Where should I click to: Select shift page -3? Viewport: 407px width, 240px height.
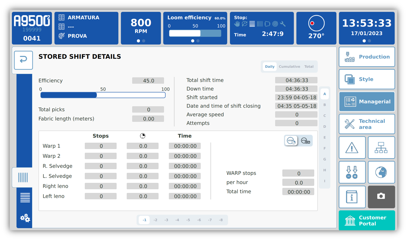pyautogui.click(x=166, y=220)
